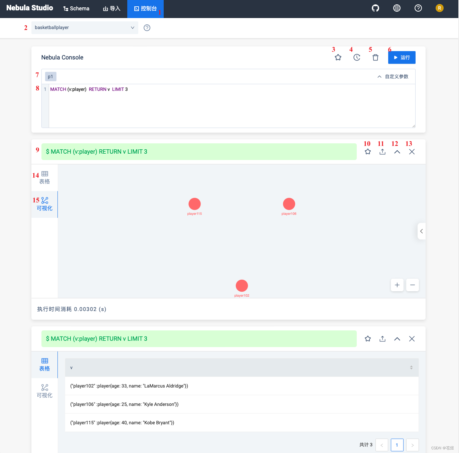Open the 导入 import tab

click(x=112, y=9)
